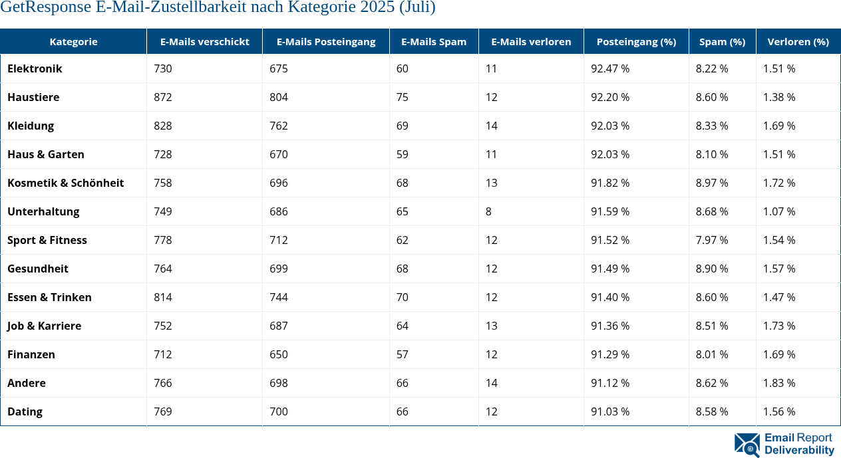Click the 730 sent value for Elektronik
Image resolution: width=841 pixels, height=458 pixels.
(163, 68)
